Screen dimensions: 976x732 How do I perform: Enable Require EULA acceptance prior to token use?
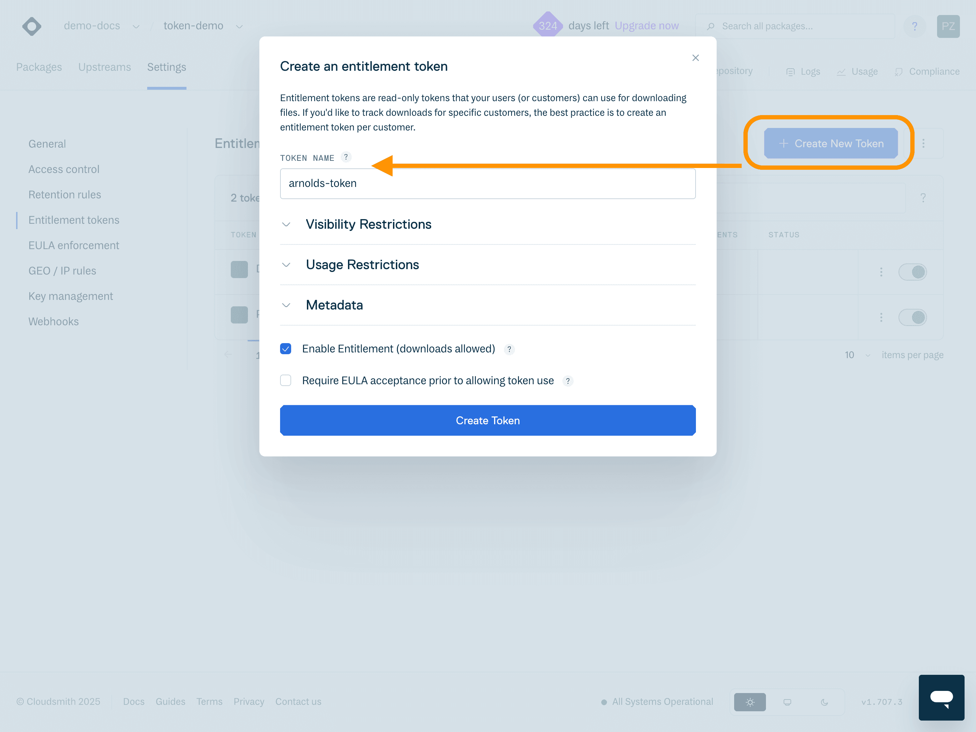tap(285, 380)
